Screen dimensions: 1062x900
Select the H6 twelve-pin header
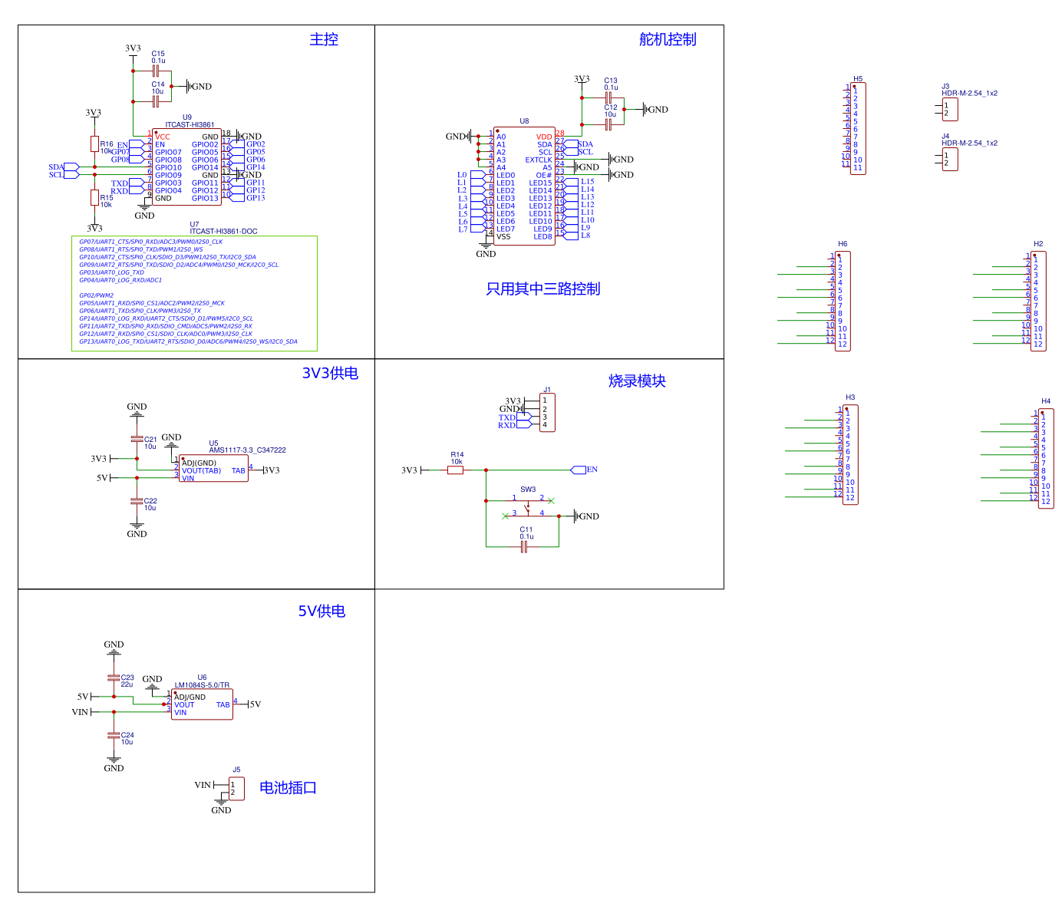pyautogui.click(x=843, y=301)
